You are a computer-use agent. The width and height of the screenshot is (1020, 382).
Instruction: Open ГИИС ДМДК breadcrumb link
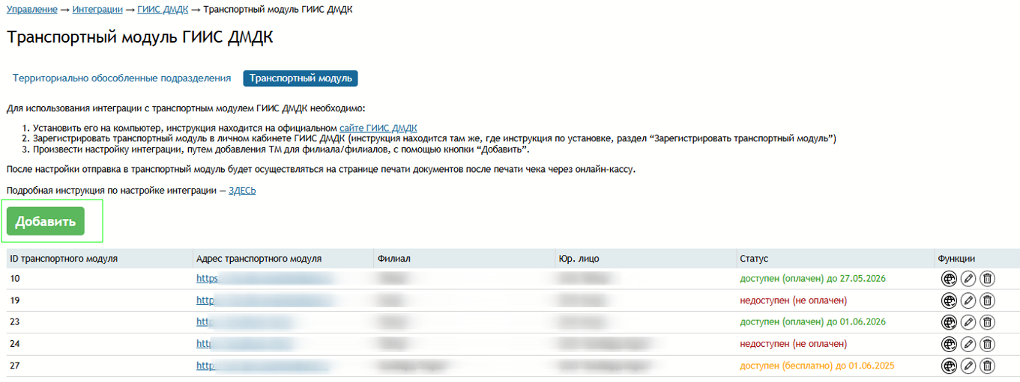click(x=162, y=10)
